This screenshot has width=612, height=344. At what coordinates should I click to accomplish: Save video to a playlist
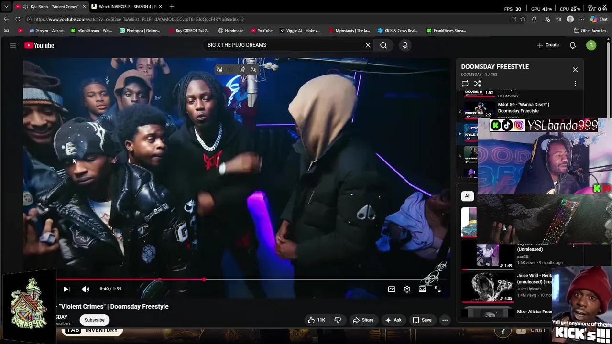422,320
